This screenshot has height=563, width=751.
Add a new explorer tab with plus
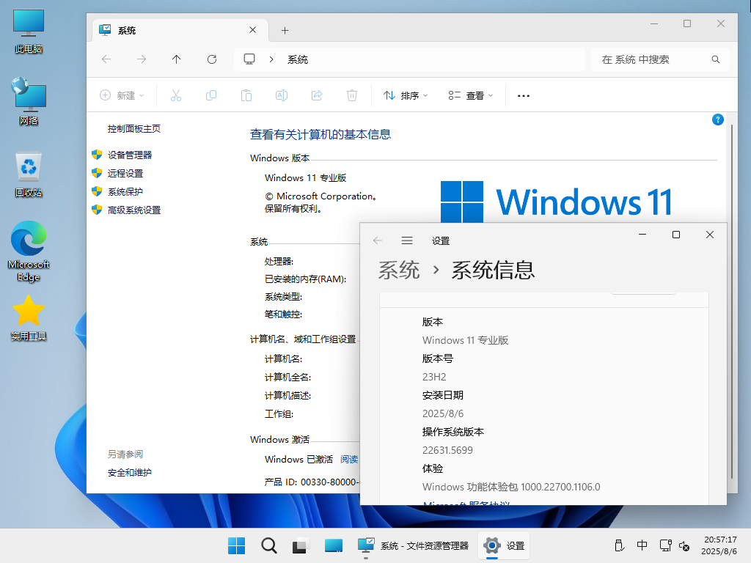pyautogui.click(x=285, y=31)
